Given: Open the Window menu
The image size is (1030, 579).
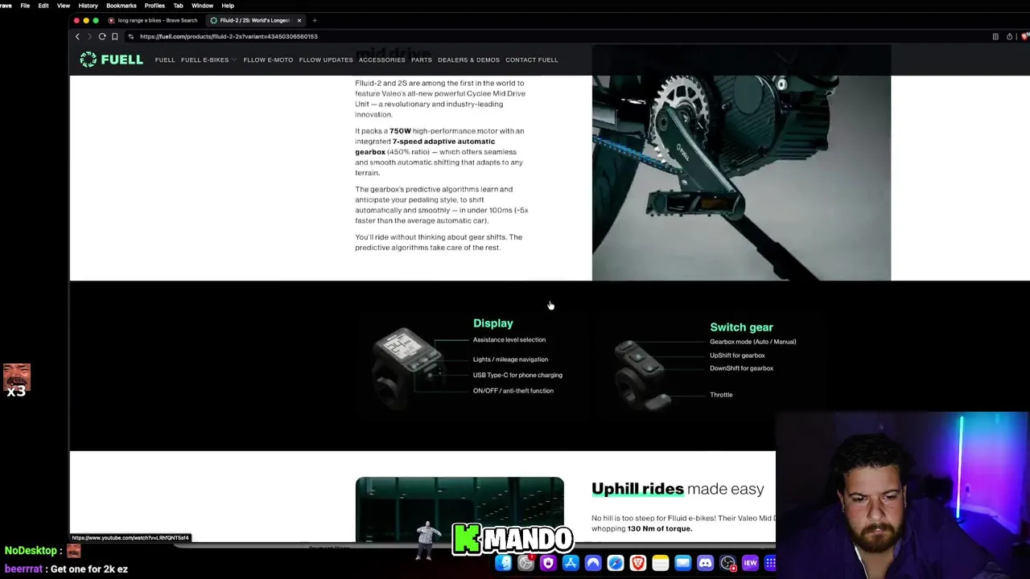Looking at the screenshot, I should tap(203, 6).
